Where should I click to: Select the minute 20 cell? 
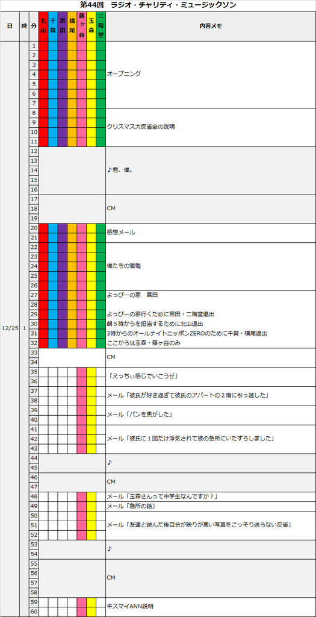coord(34,228)
